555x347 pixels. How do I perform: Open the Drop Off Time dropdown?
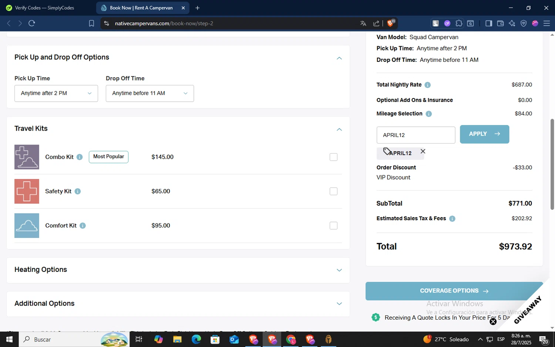coord(150,93)
